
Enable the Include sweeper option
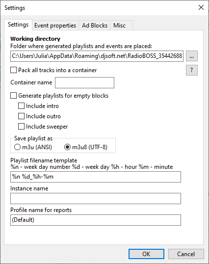21,127
